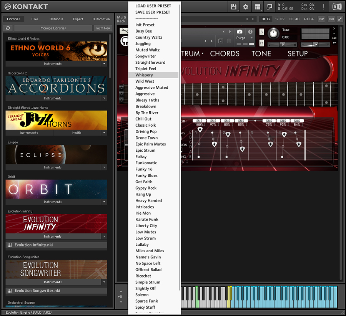Open the CHORDS tab

tap(225, 53)
